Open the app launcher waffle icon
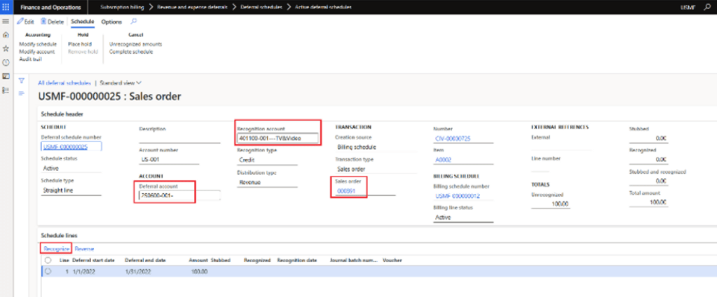This screenshot has width=717, height=297. pos(6,6)
